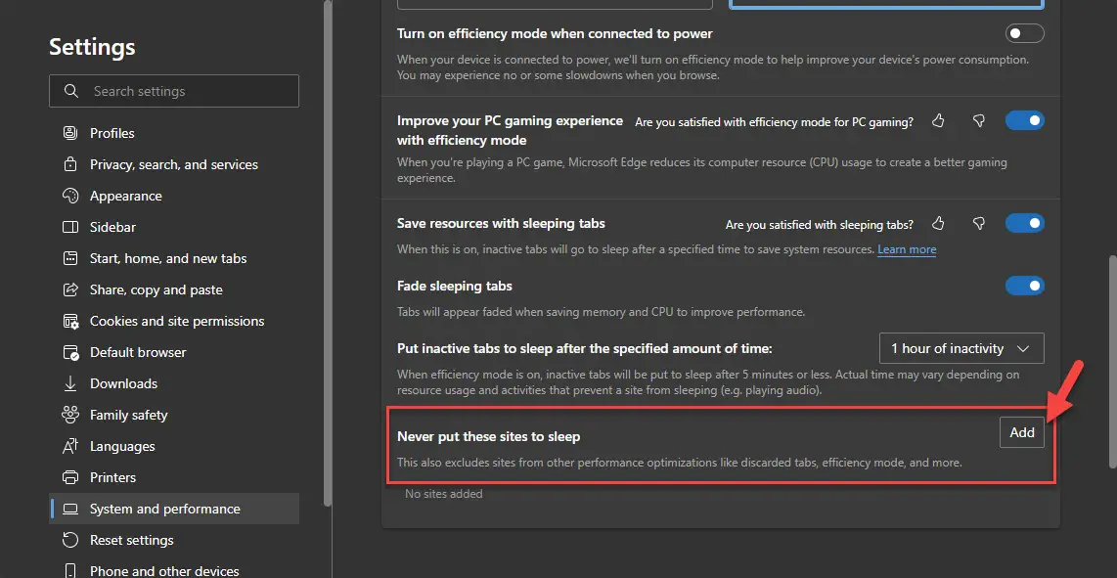1117x578 pixels.
Task: Click the Profiles icon in sidebar
Action: click(69, 133)
